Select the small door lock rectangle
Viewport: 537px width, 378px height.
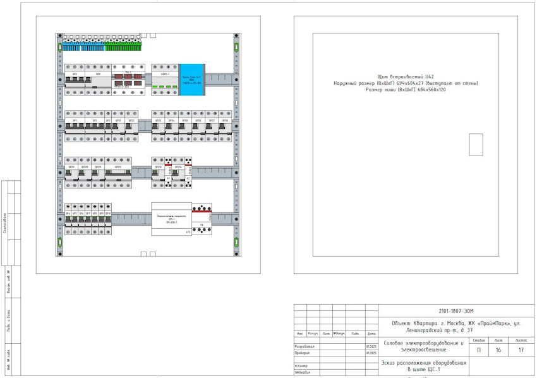(476, 145)
